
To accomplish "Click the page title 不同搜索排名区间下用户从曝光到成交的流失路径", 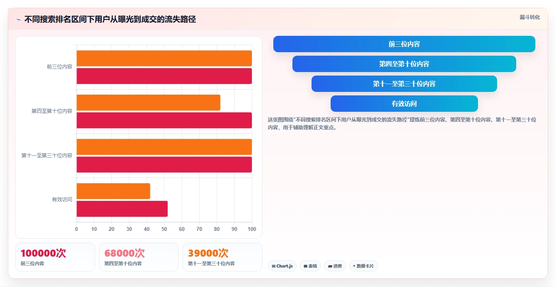I will tap(110, 19).
